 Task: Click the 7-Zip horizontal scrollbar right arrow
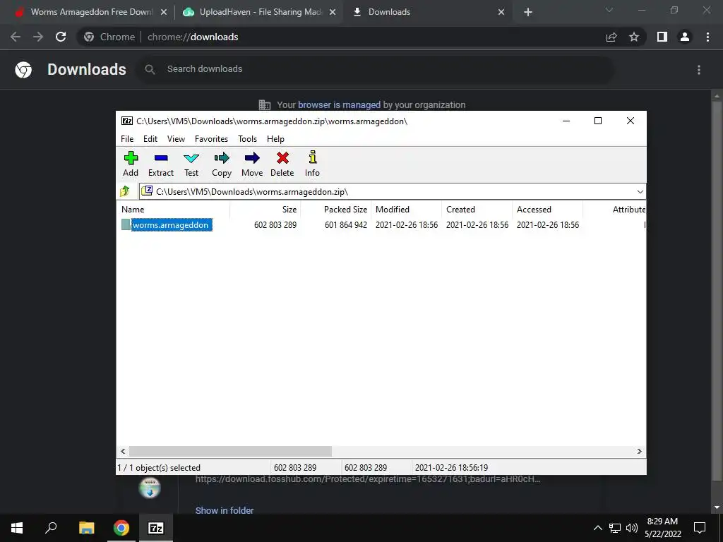[639, 451]
